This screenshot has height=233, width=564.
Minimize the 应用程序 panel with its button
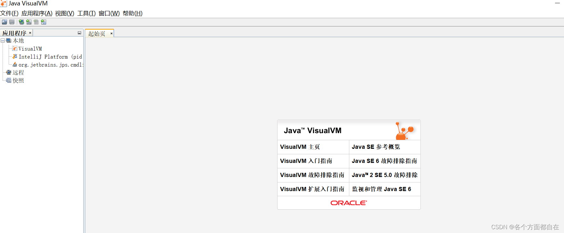point(79,33)
